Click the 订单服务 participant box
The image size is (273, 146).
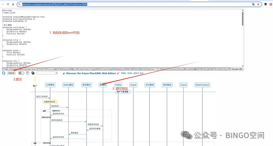pos(50,85)
